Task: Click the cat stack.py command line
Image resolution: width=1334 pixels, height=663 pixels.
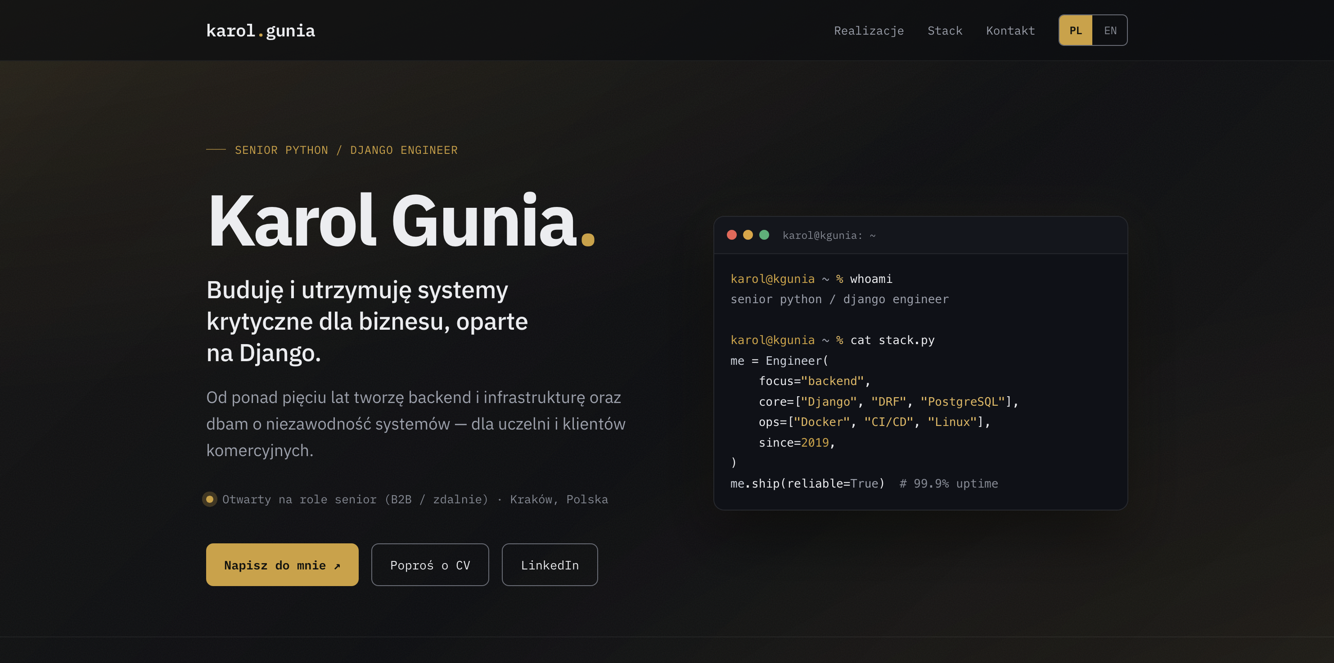Action: tap(832, 340)
